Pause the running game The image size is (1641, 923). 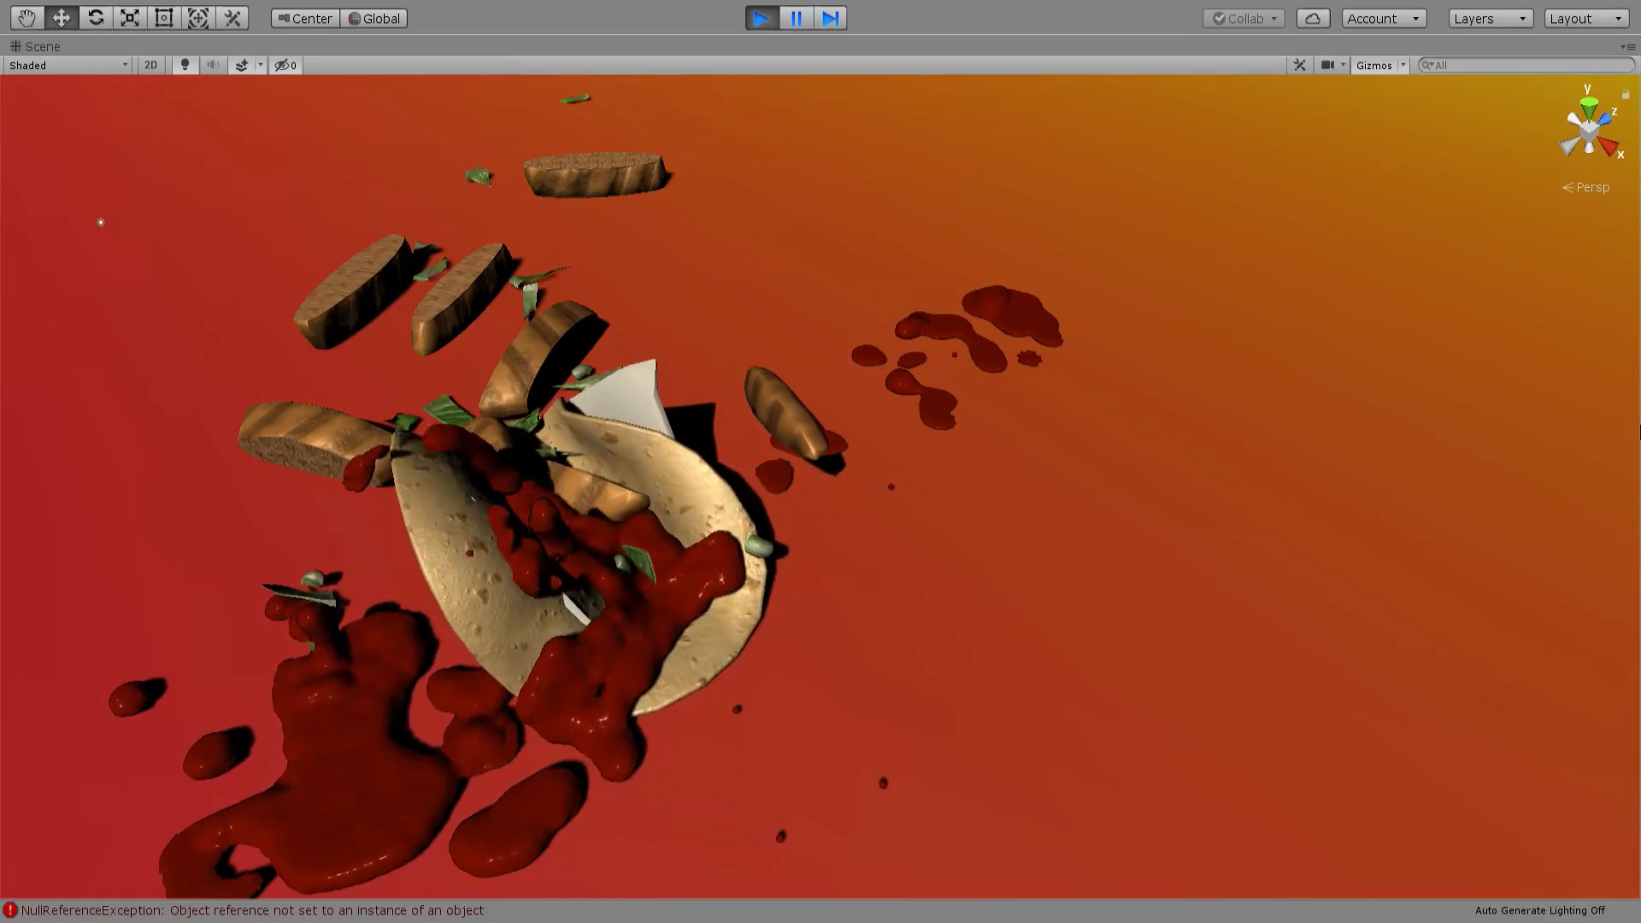(x=796, y=18)
